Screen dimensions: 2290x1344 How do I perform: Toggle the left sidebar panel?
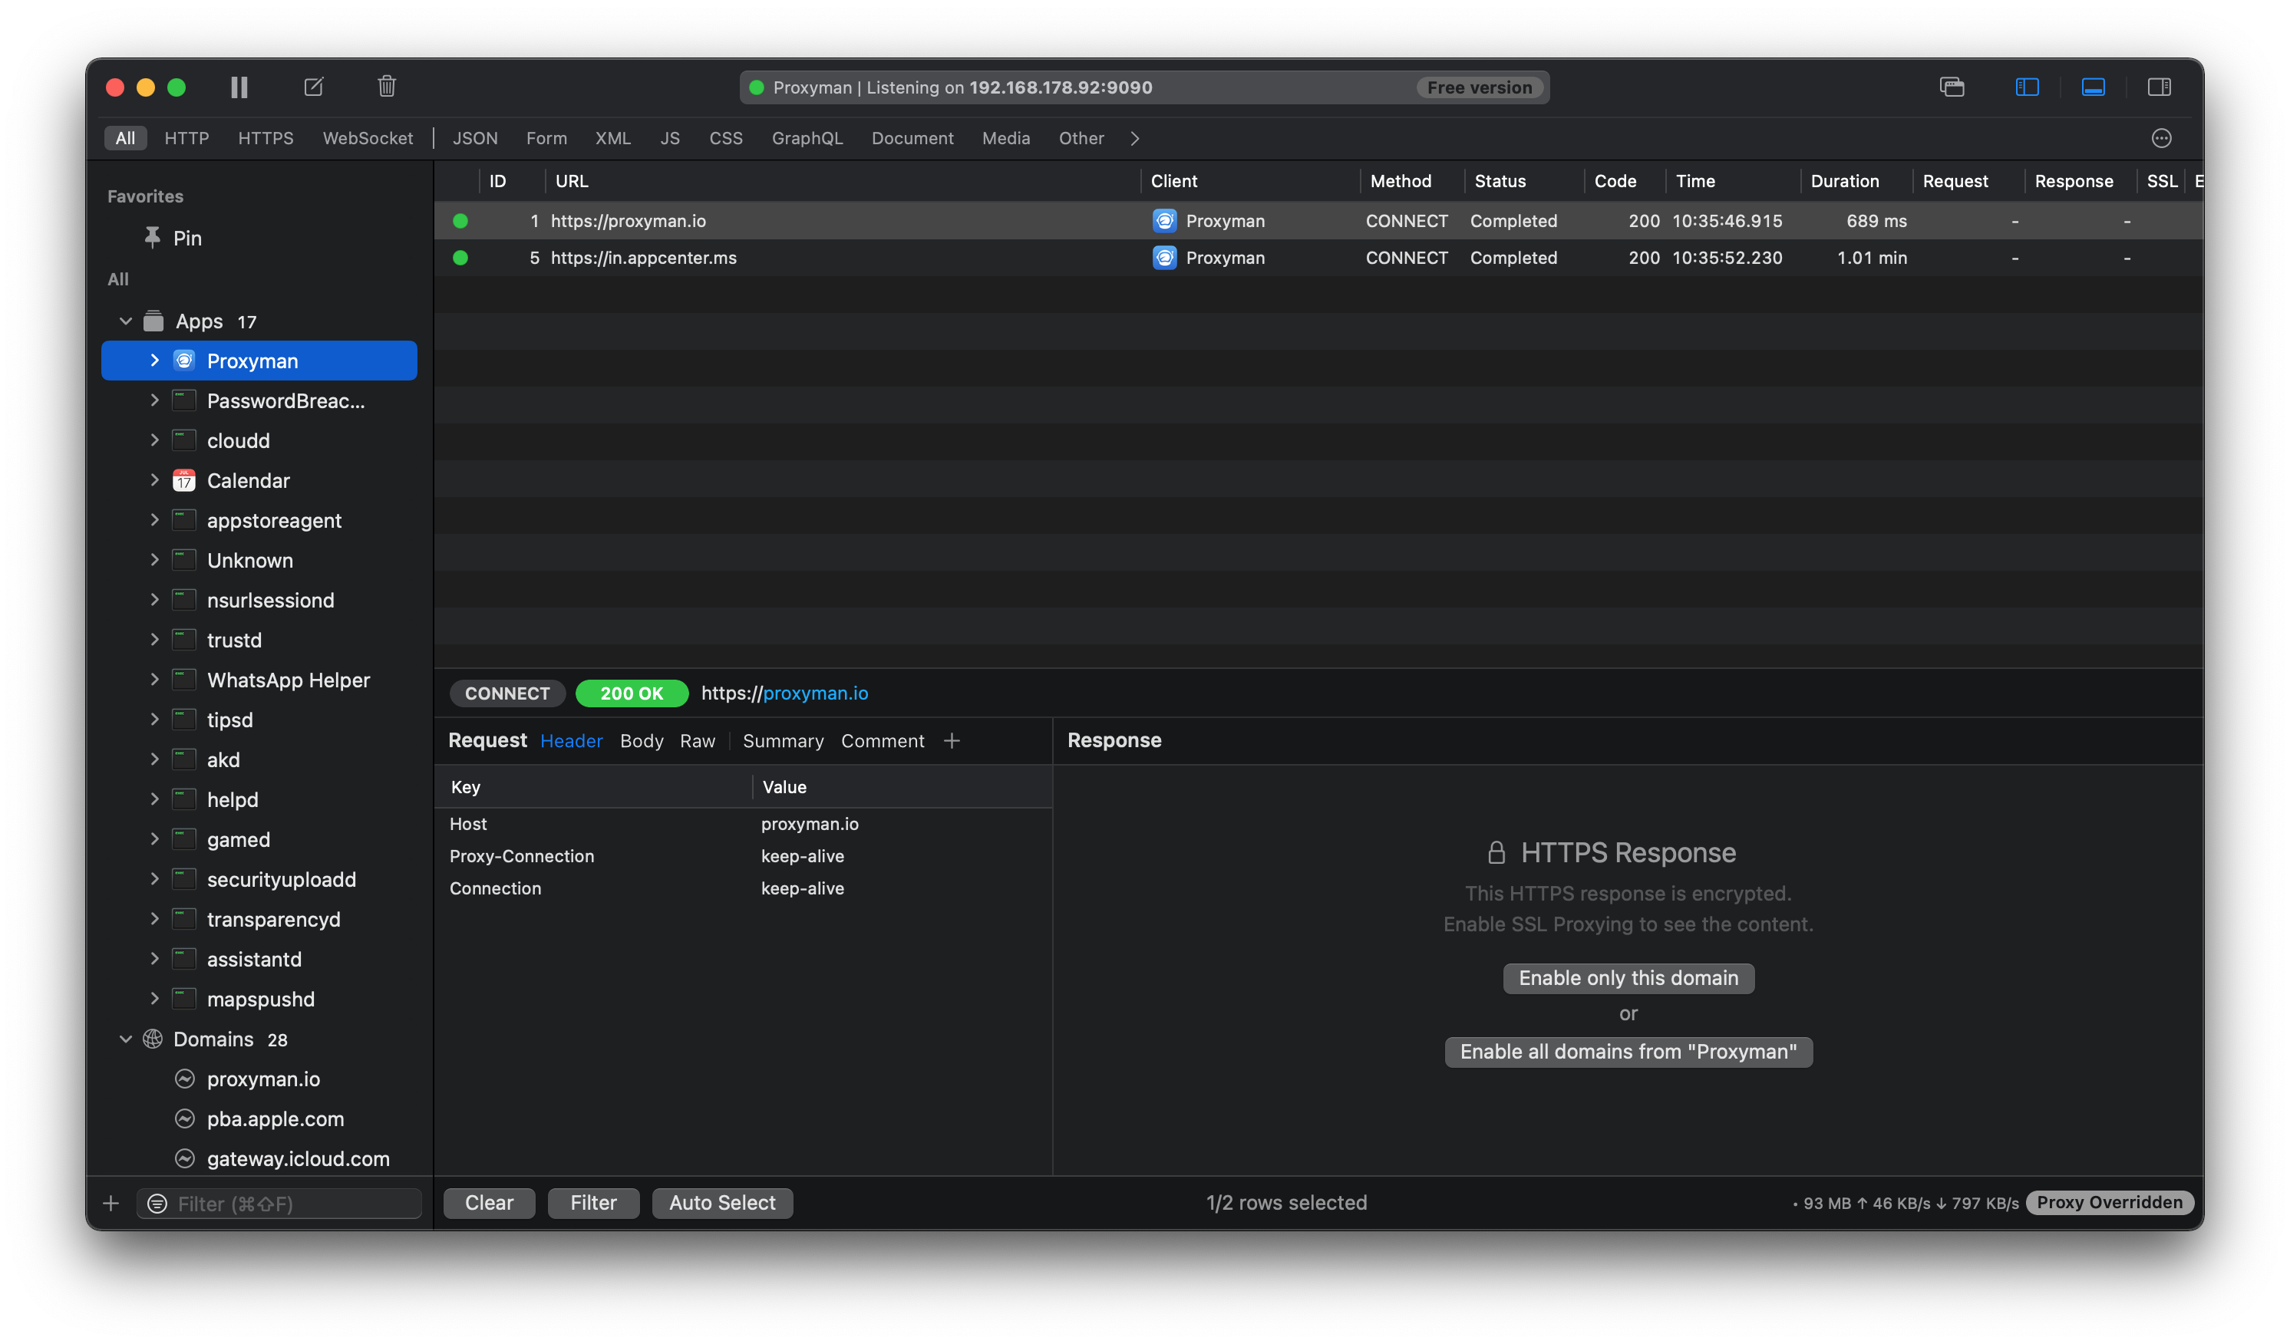(x=2028, y=87)
